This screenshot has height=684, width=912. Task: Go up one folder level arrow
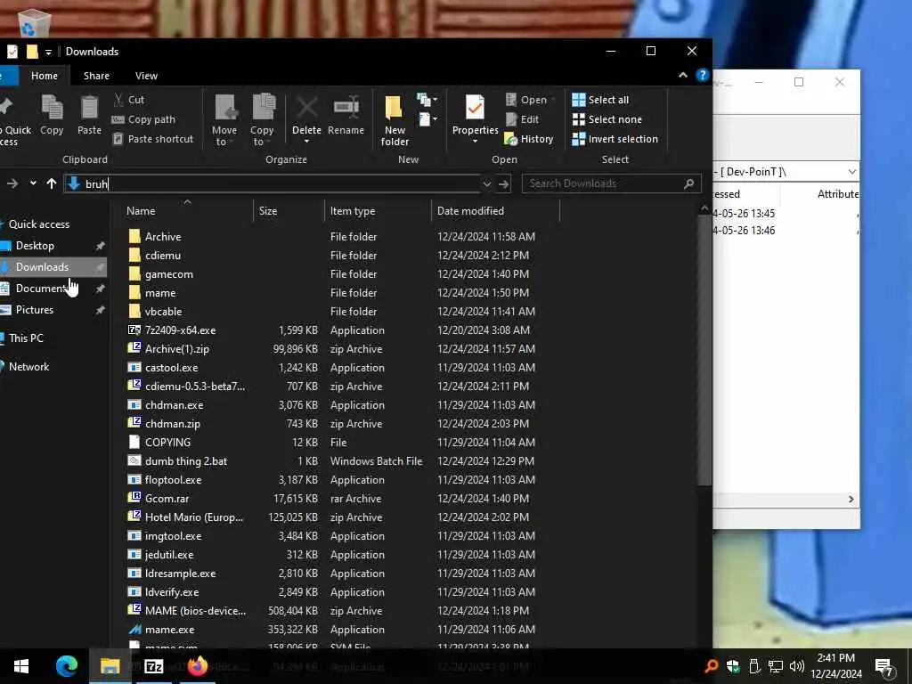coord(51,183)
